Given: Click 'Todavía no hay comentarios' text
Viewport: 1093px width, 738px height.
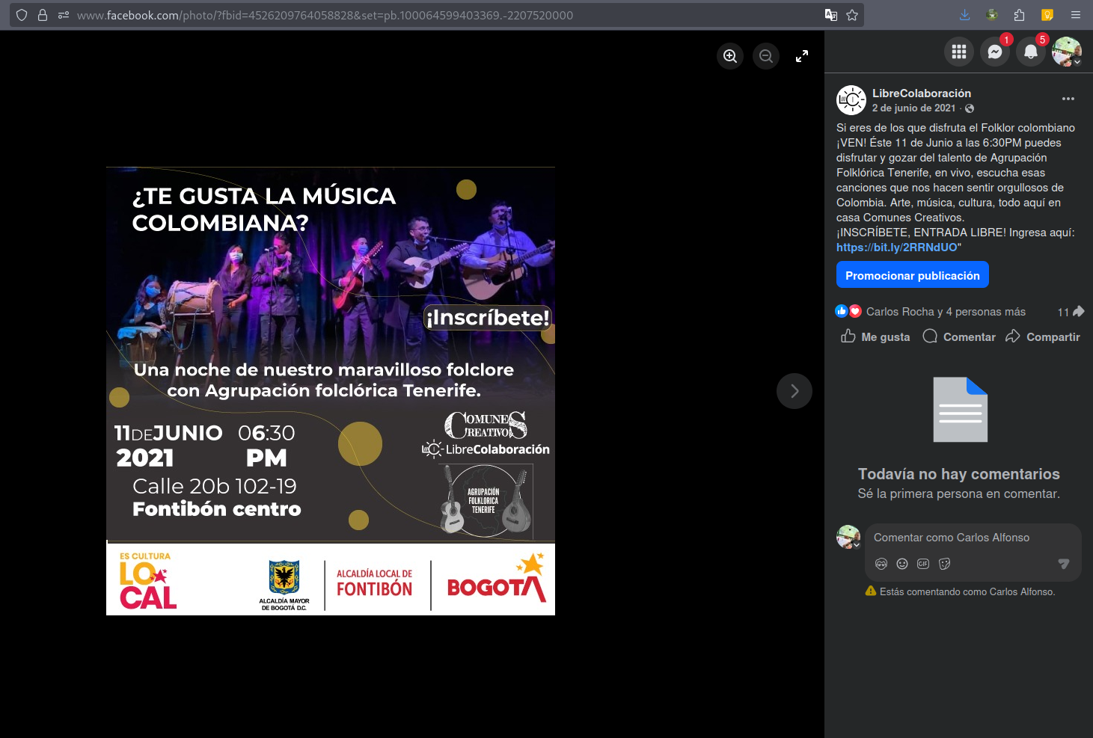Looking at the screenshot, I should [x=959, y=474].
